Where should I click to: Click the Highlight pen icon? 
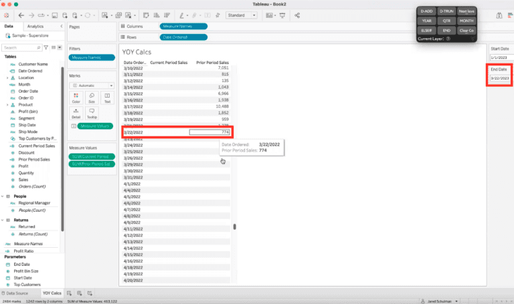point(181,15)
